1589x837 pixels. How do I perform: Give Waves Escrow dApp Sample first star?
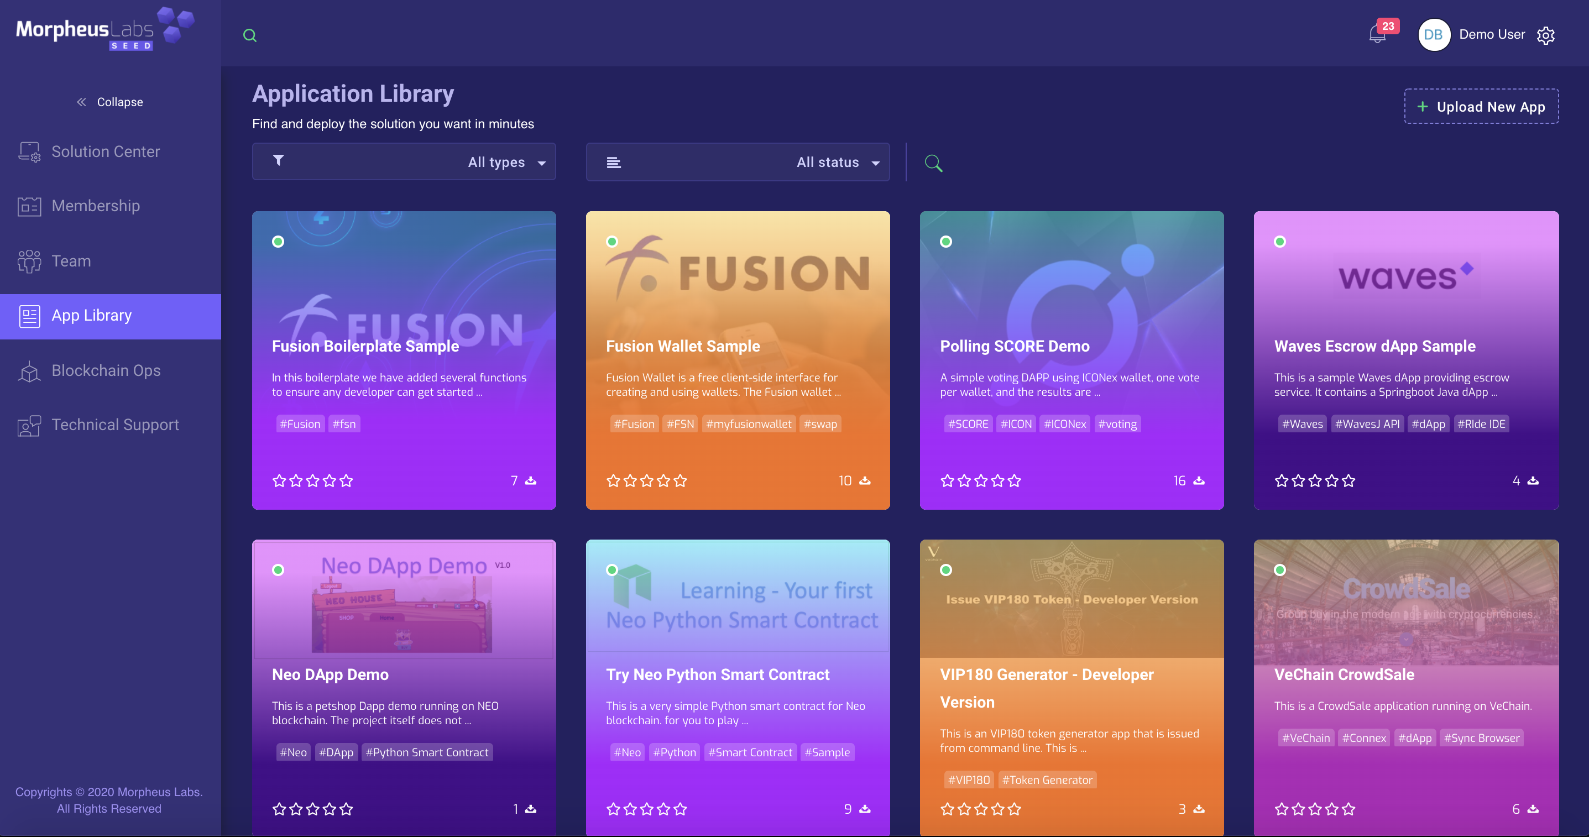coord(1281,480)
